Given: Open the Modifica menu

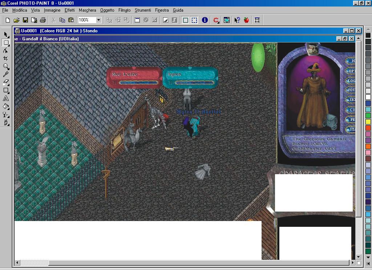Looking at the screenshot, I should point(20,10).
